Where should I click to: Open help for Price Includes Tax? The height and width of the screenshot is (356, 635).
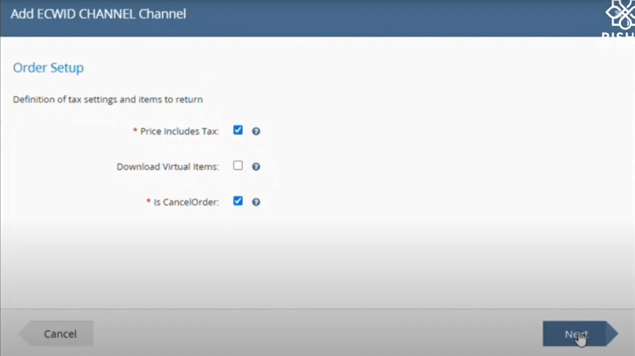point(256,131)
